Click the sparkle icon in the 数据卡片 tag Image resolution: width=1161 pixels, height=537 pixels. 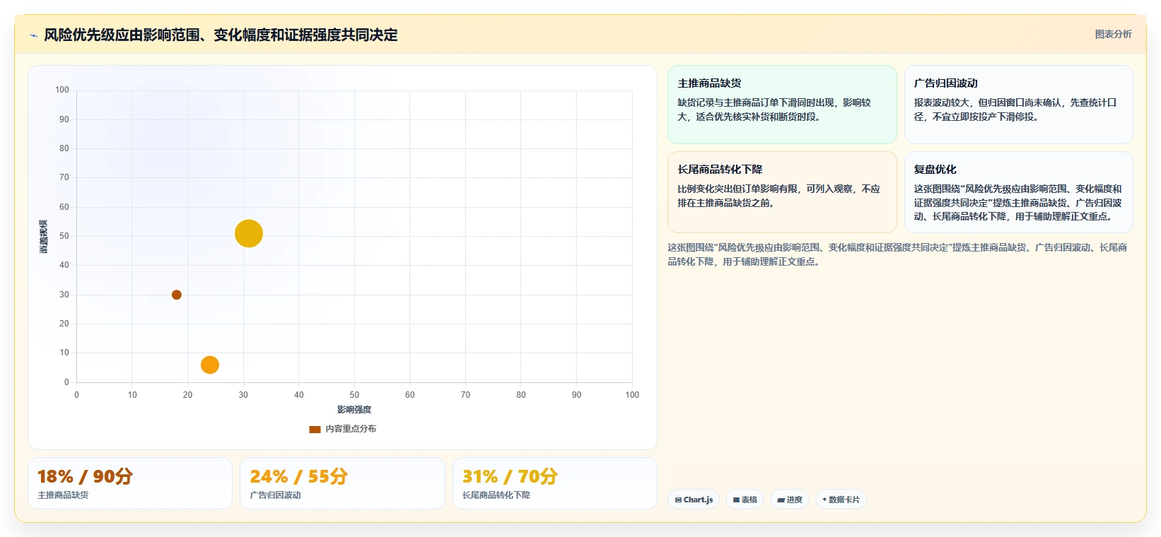click(x=824, y=500)
